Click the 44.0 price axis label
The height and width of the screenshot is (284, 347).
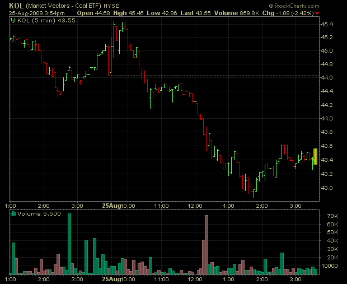click(x=327, y=119)
